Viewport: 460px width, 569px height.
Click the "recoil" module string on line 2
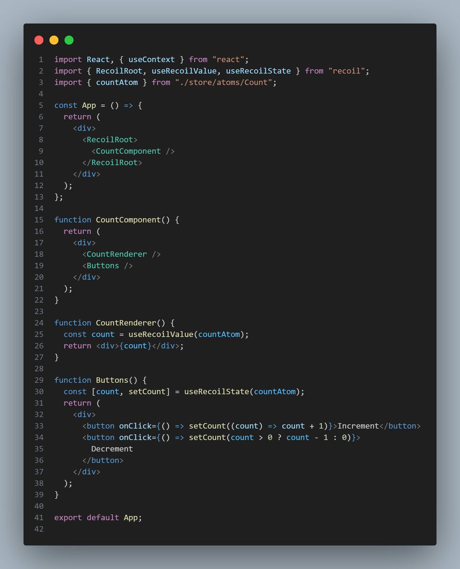point(346,71)
